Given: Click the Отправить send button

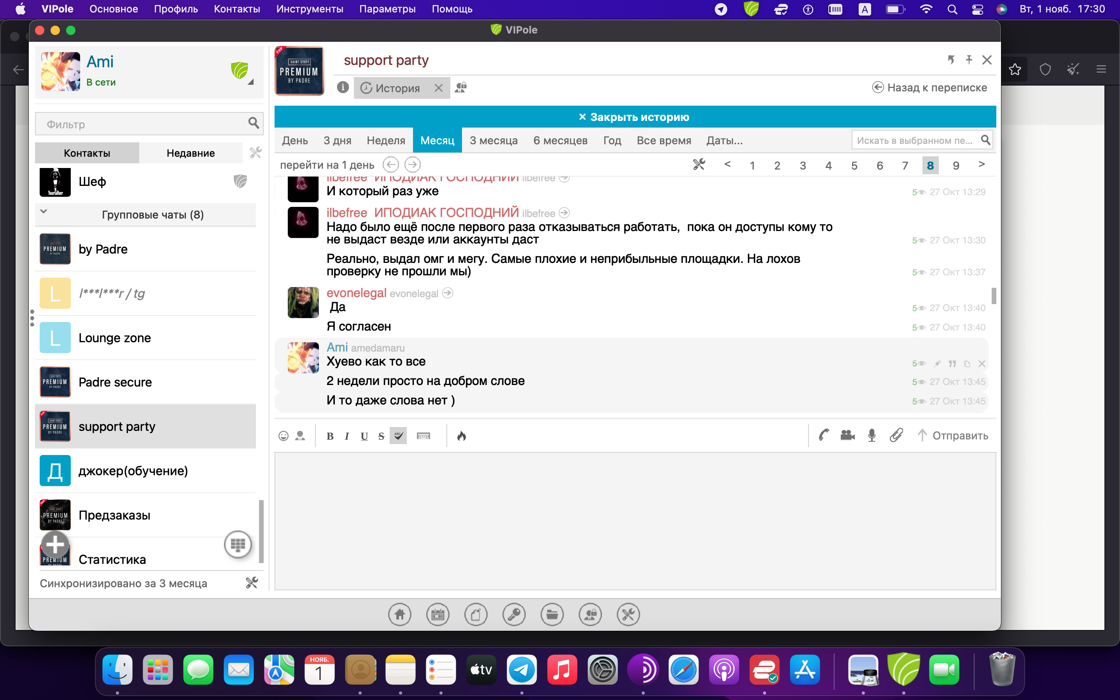Looking at the screenshot, I should 953,436.
